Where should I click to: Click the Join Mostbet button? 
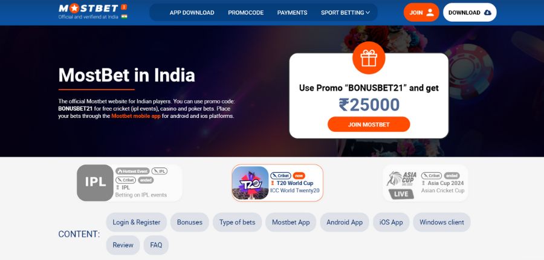pos(369,125)
